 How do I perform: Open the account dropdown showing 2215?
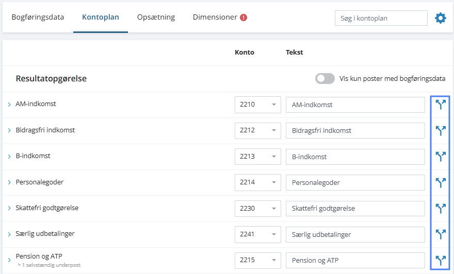click(257, 260)
